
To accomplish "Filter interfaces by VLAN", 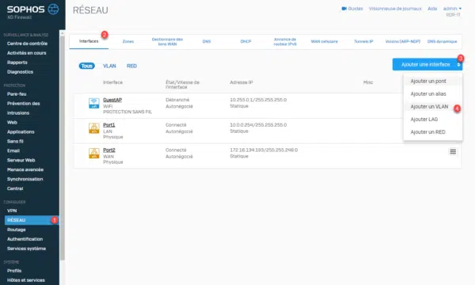I will (x=109, y=66).
